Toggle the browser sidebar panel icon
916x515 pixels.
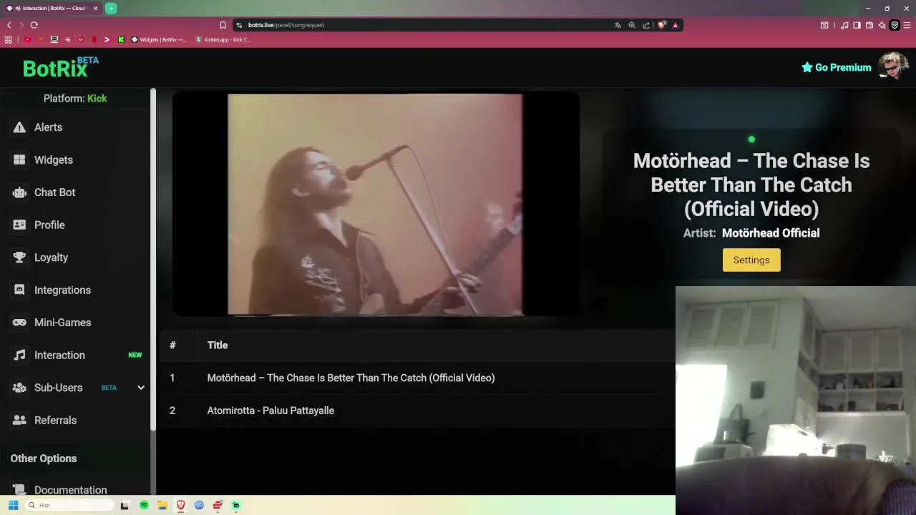(857, 25)
